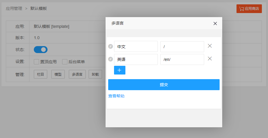Image resolution: width=268 pixels, height=138 pixels.
Task: Click the 多语言 management button
Action: tap(77, 74)
